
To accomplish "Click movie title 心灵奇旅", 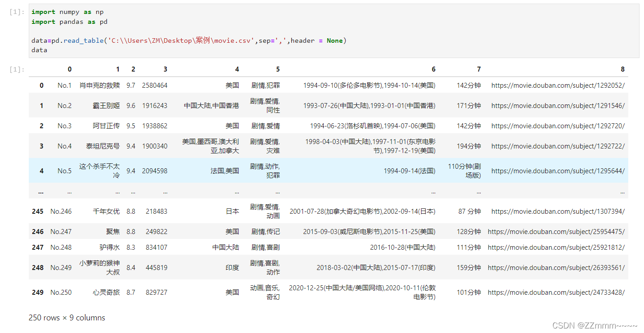I will coord(107,292).
